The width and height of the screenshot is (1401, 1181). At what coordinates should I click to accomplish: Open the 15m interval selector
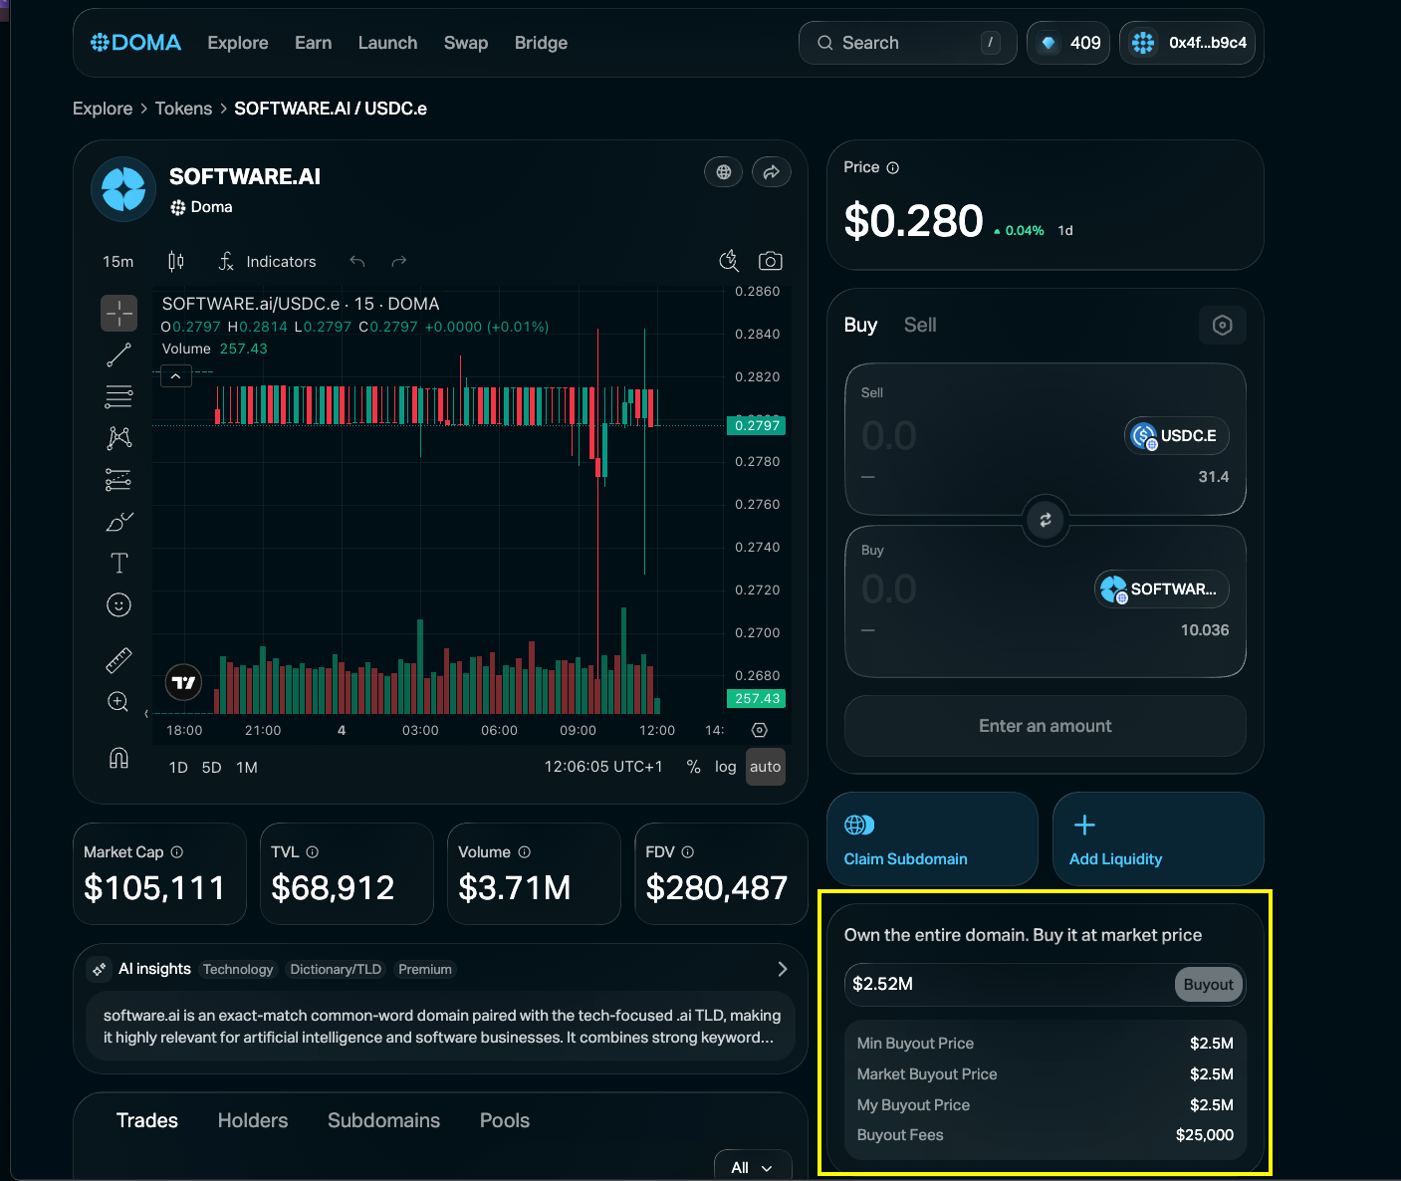pos(117,261)
